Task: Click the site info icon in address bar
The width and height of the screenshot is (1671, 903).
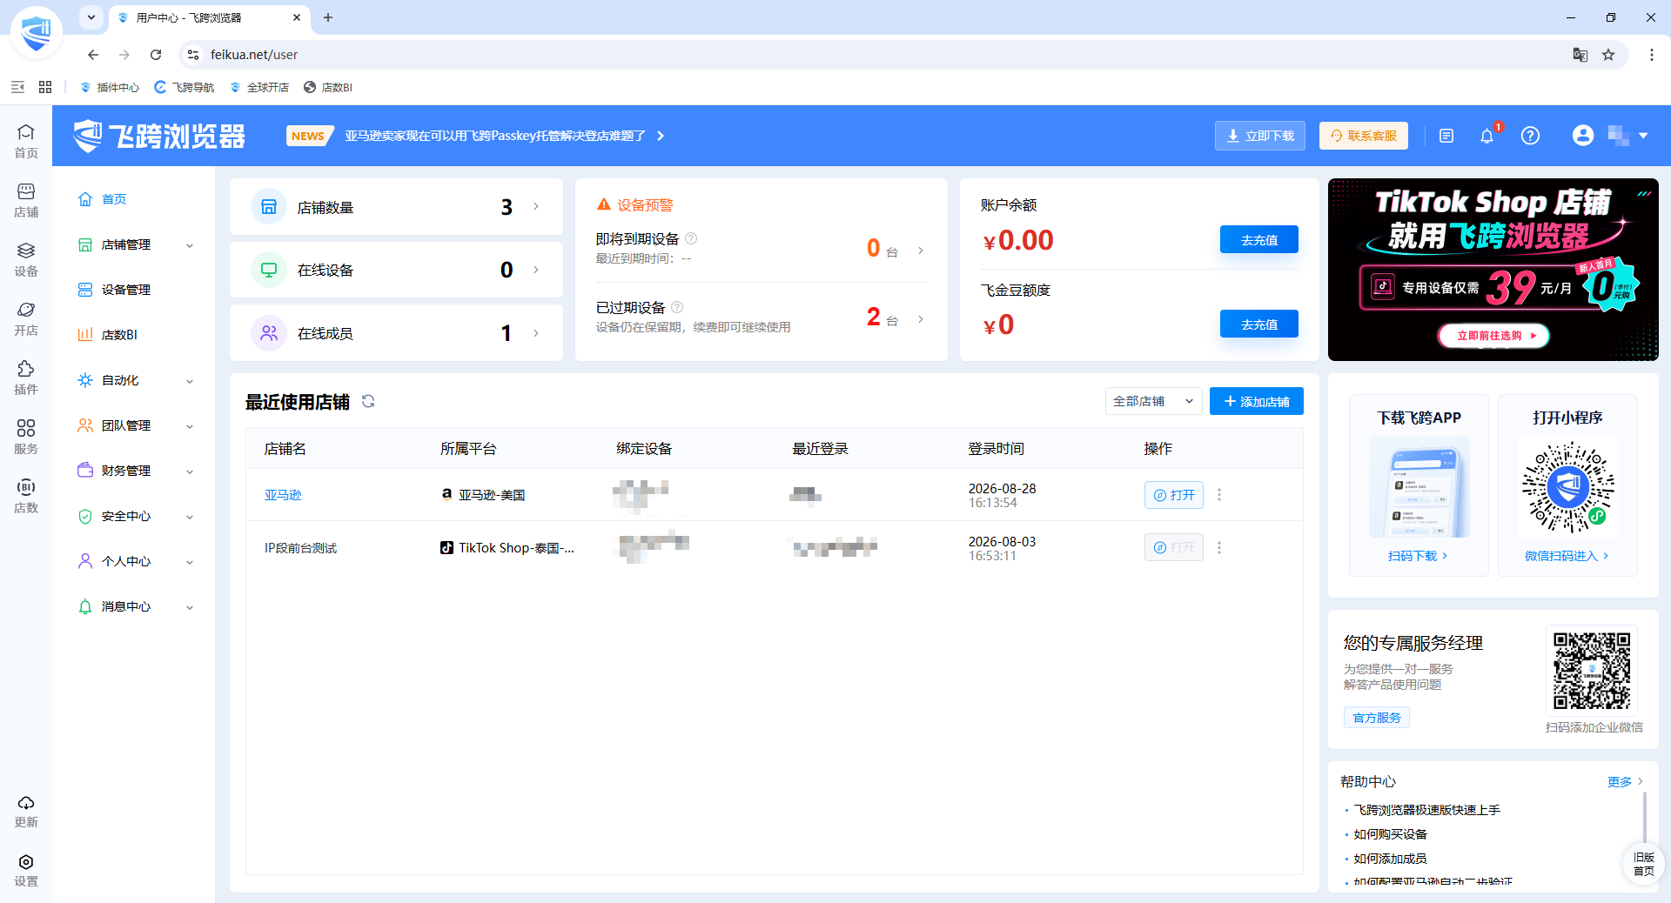Action: tap(193, 55)
